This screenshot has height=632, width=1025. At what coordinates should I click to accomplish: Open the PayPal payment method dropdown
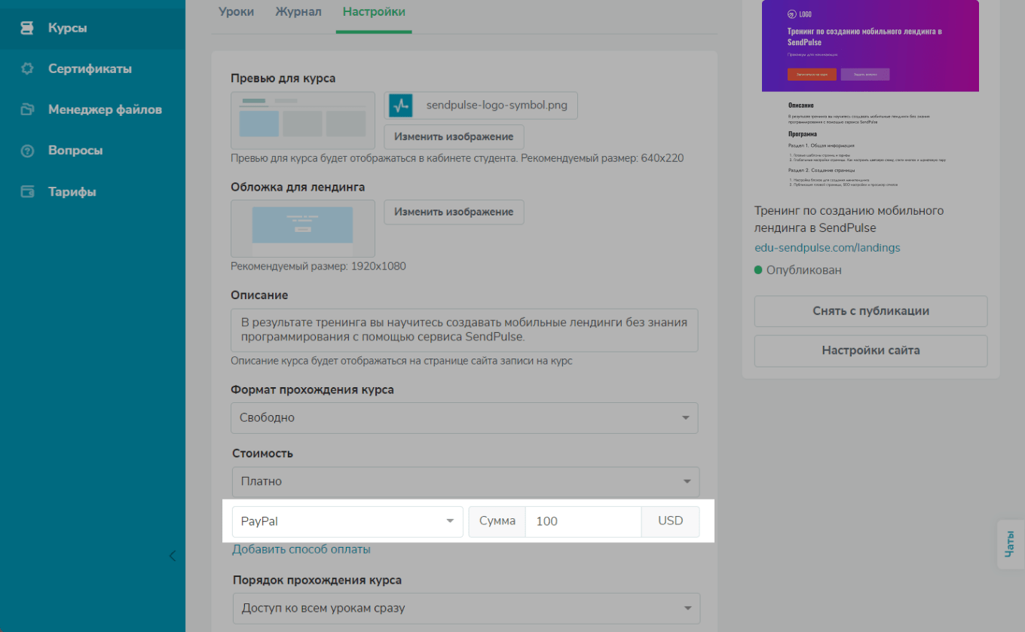(347, 521)
